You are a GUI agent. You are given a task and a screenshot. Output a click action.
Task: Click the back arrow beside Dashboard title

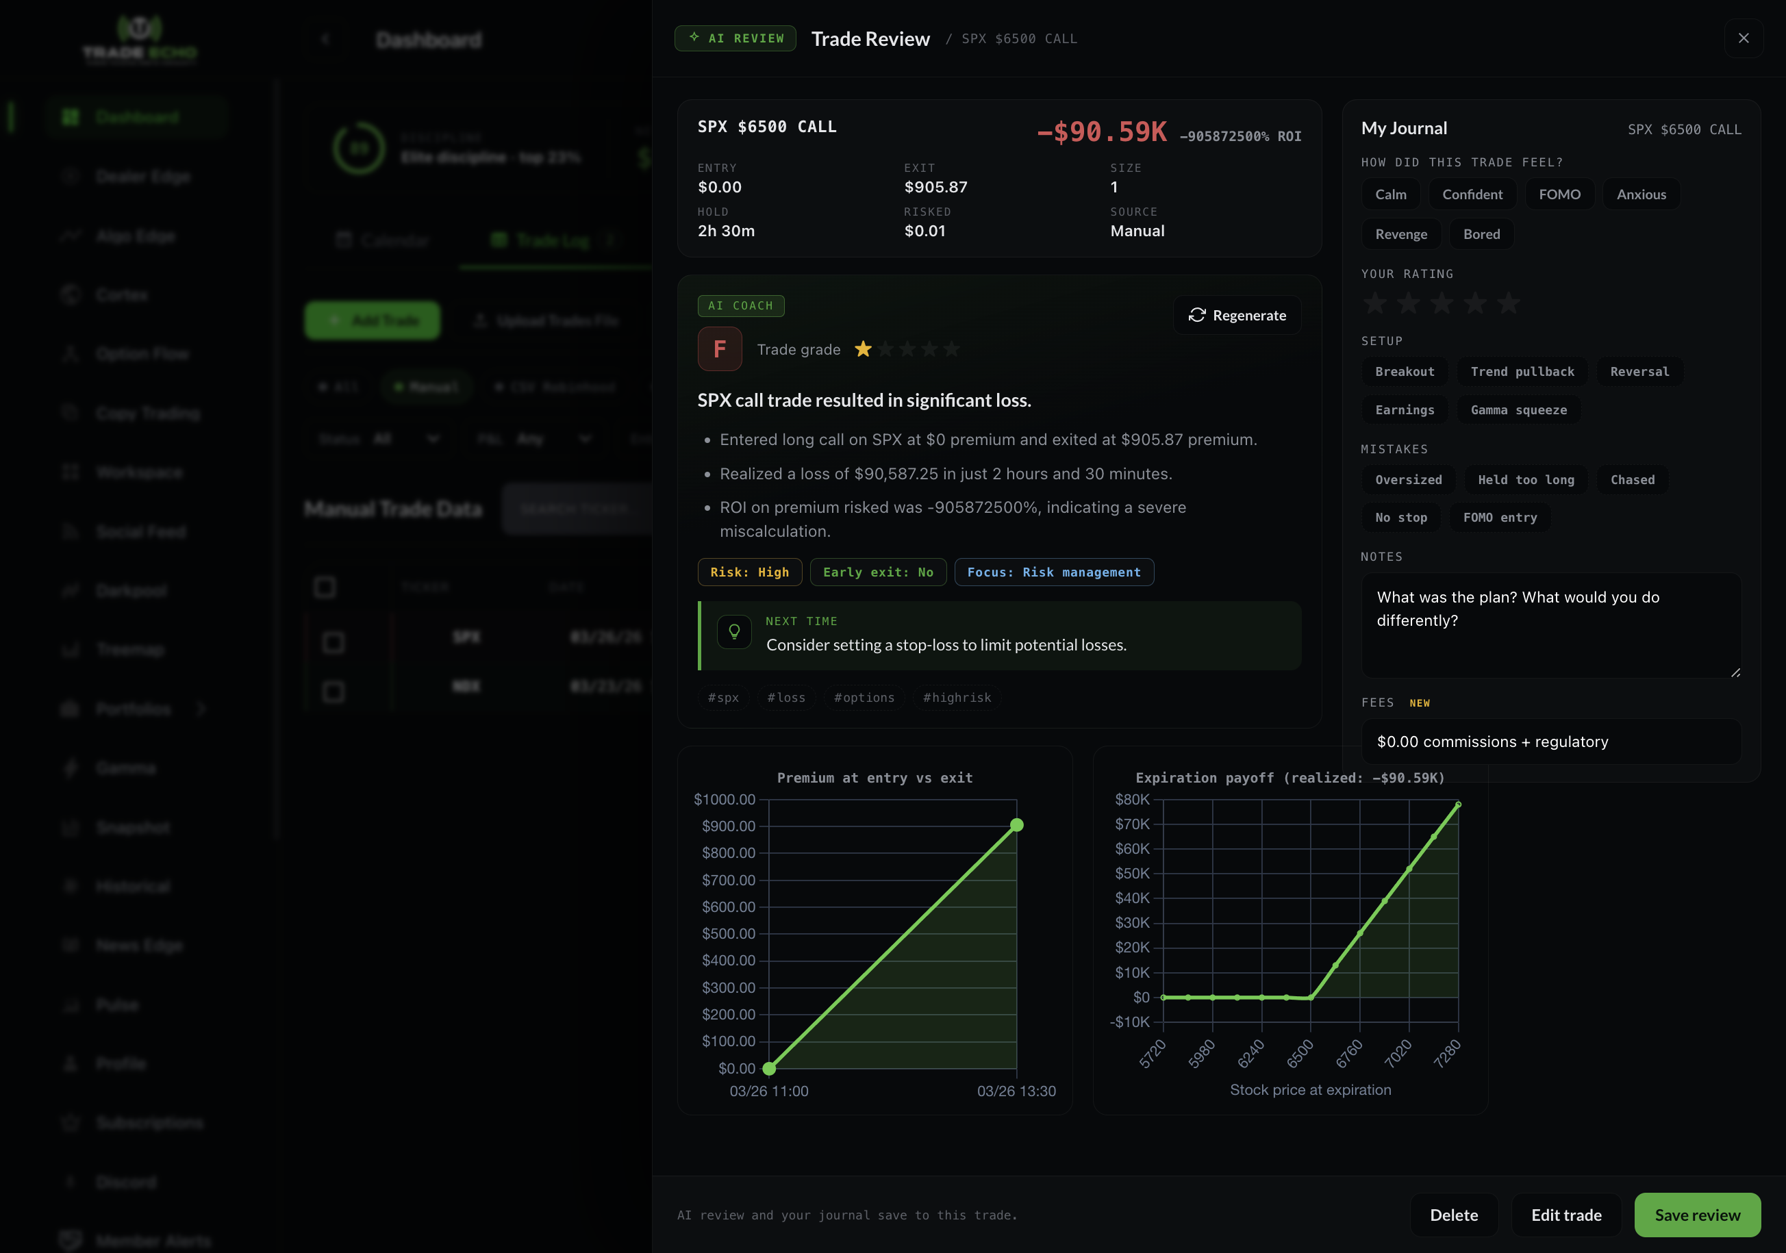[x=326, y=39]
